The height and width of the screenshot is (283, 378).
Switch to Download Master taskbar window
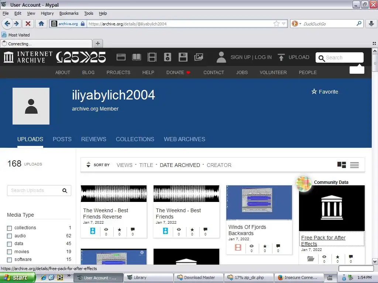pyautogui.click(x=199, y=278)
